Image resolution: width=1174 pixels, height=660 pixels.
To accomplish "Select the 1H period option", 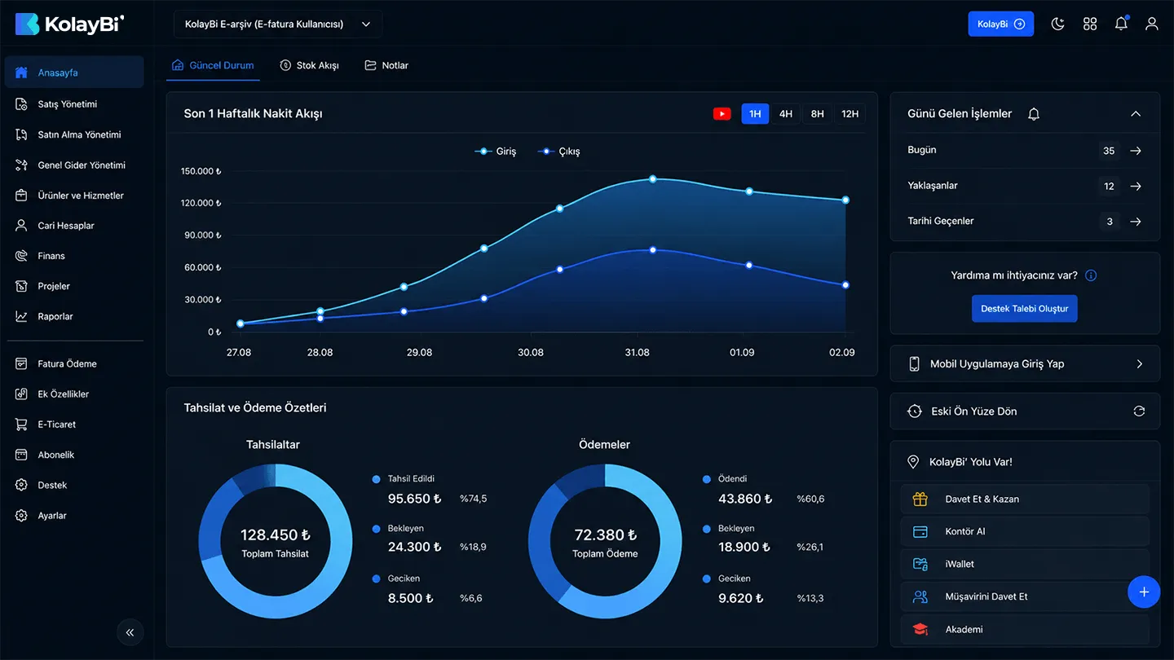I will pos(755,114).
